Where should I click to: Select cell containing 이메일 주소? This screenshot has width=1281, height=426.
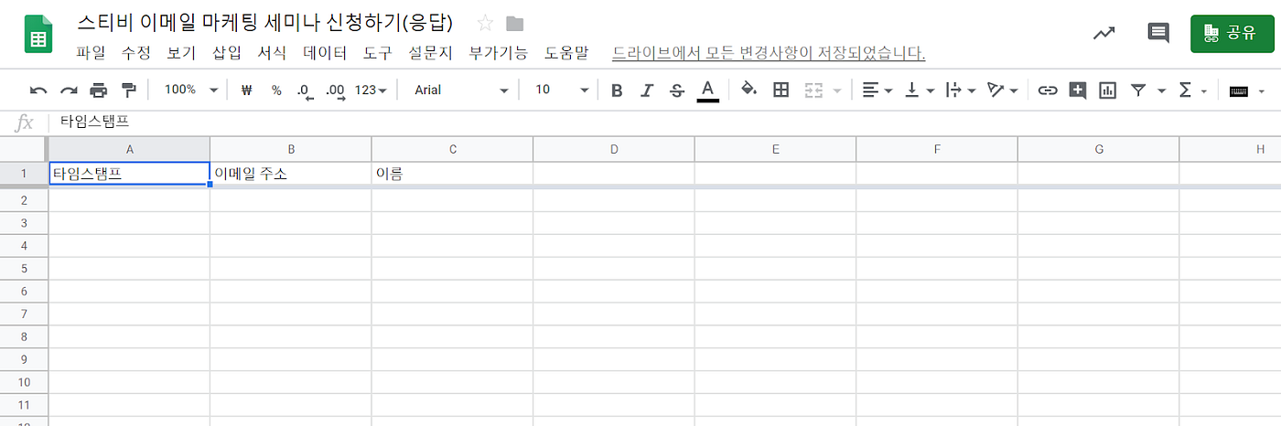(x=291, y=174)
